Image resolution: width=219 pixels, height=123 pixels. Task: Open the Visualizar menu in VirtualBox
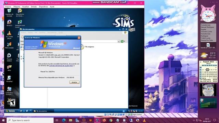[x=25, y=7]
